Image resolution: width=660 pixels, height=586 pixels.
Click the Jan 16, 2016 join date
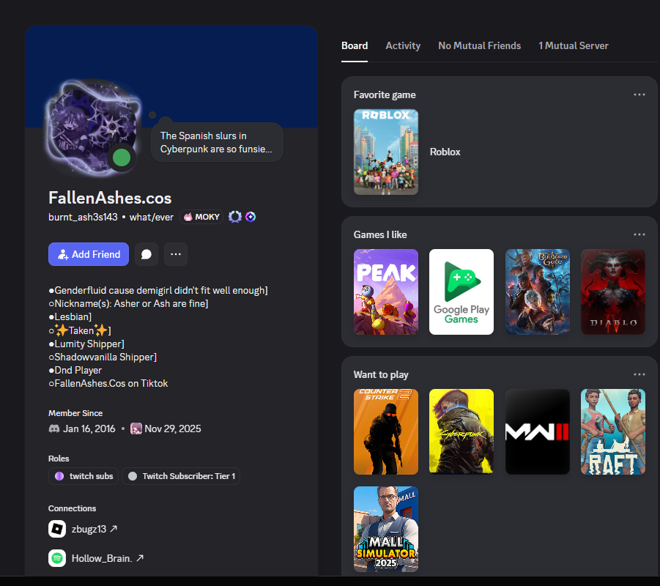[89, 429]
